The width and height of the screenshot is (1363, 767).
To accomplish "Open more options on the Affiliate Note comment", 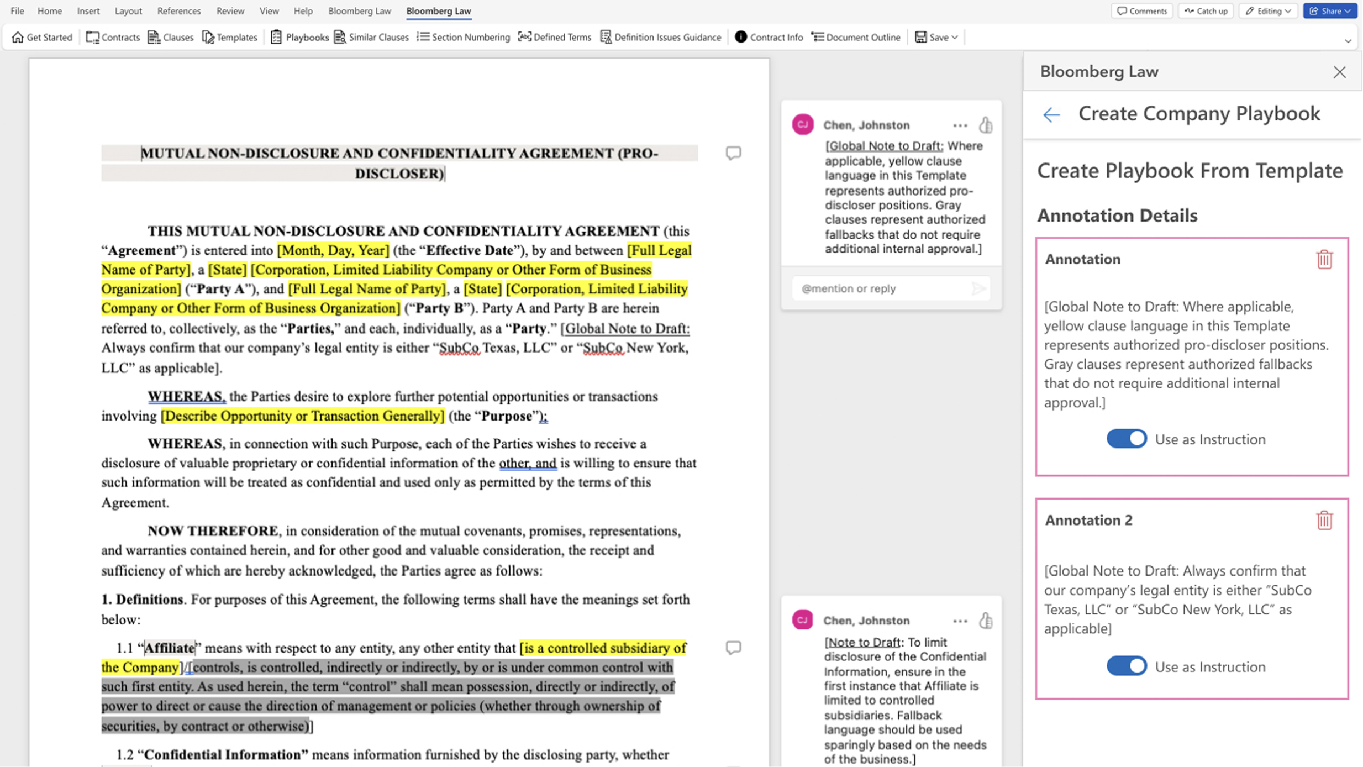I will [960, 621].
